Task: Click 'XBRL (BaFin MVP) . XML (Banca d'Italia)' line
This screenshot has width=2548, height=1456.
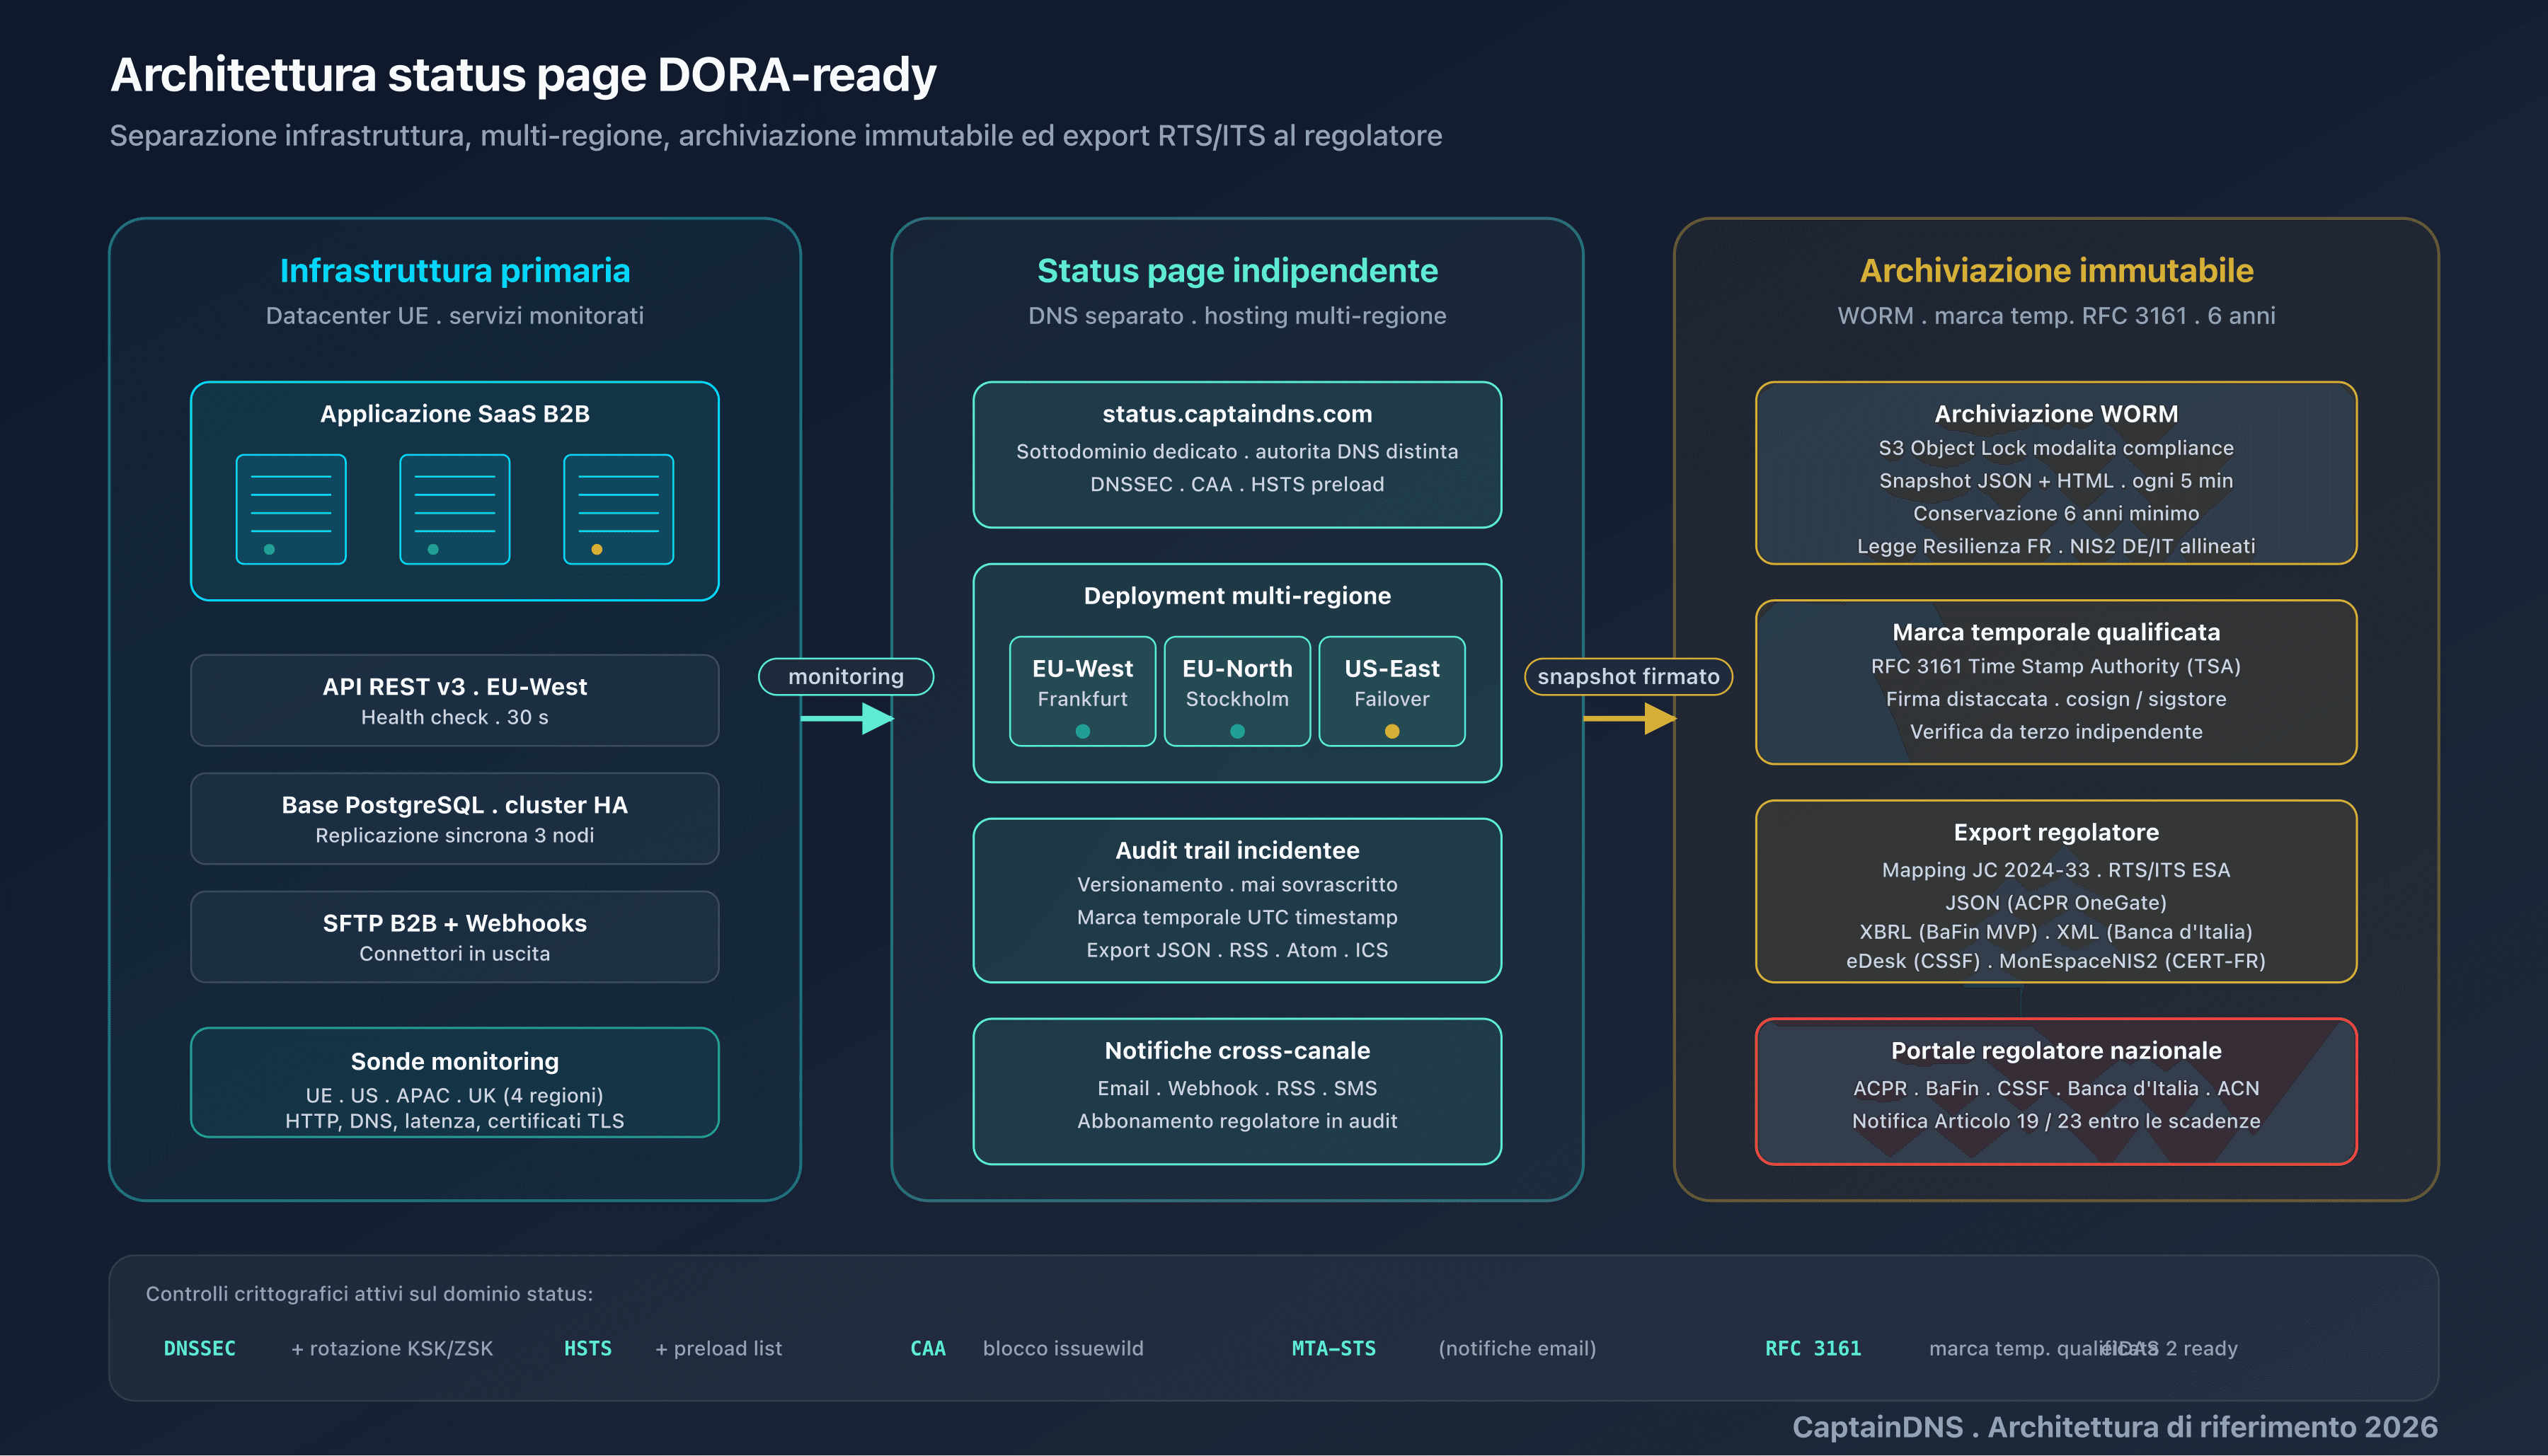Action: pyautogui.click(x=2056, y=932)
